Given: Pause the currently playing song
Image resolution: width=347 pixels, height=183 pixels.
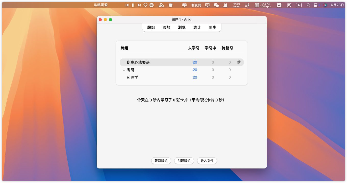Looking at the screenshot, I should point(133,5).
